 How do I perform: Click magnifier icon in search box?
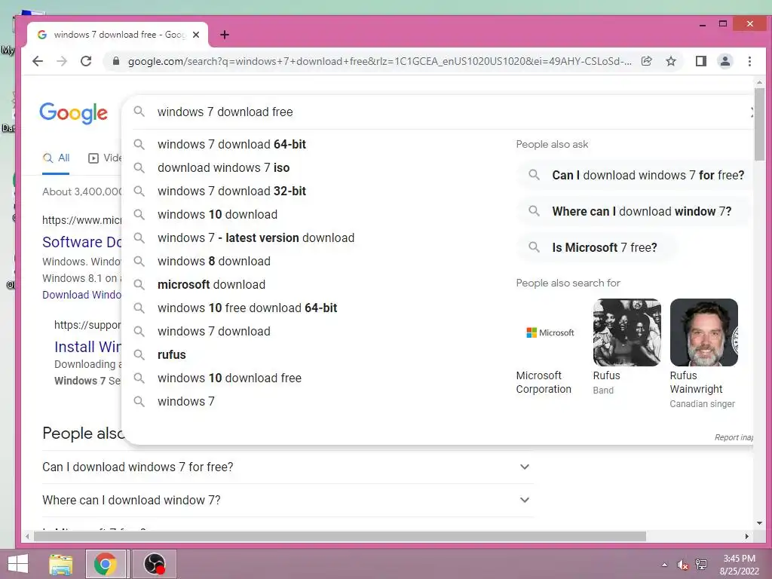point(139,112)
